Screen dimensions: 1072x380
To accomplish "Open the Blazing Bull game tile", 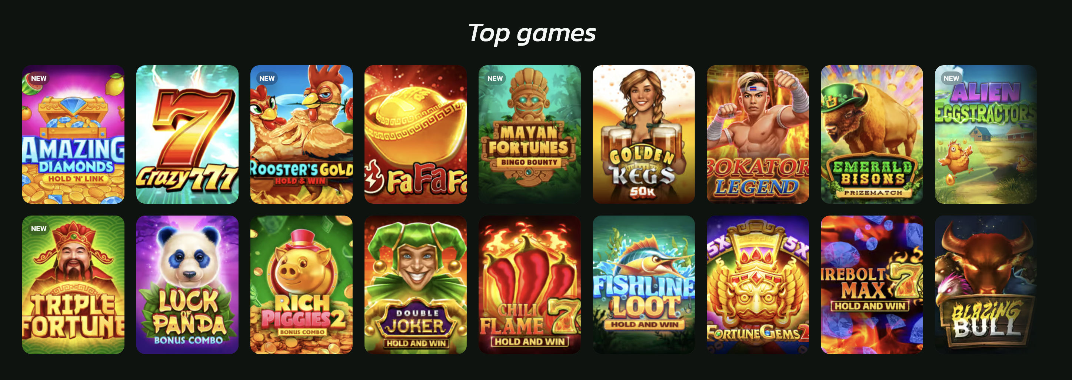I will pyautogui.click(x=985, y=285).
